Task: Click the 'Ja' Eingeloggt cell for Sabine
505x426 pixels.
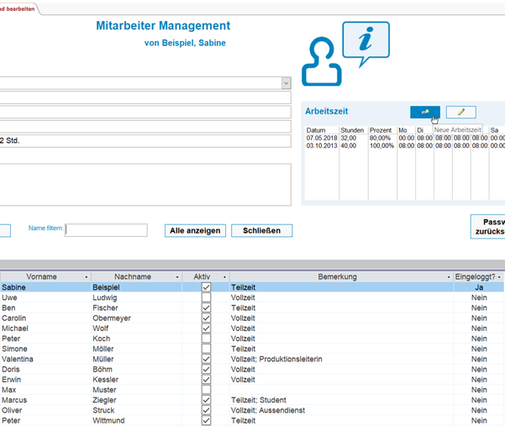Action: 479,287
